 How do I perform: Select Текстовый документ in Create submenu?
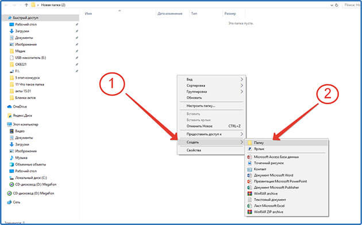click(287, 200)
